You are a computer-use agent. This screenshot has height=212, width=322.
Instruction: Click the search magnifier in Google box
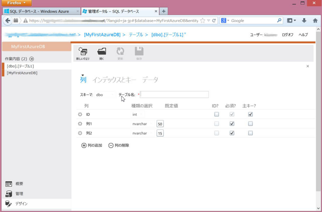[x=279, y=20]
